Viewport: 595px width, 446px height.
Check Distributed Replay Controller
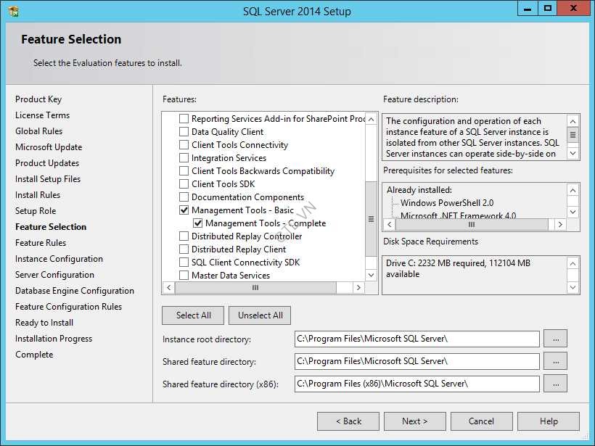click(183, 236)
